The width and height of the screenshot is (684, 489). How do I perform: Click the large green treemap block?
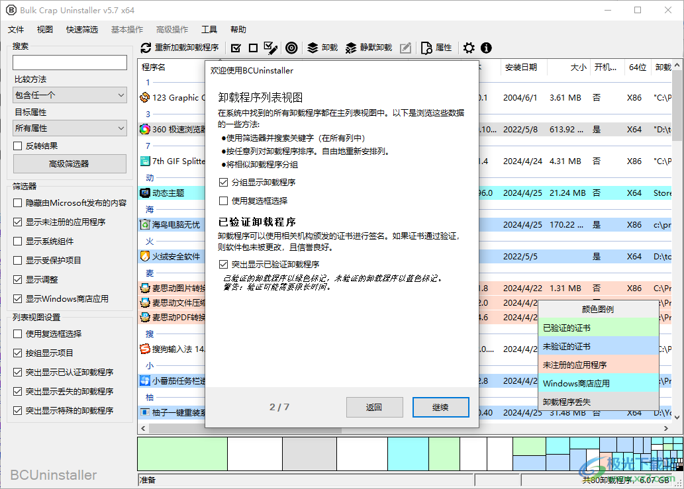click(x=182, y=454)
